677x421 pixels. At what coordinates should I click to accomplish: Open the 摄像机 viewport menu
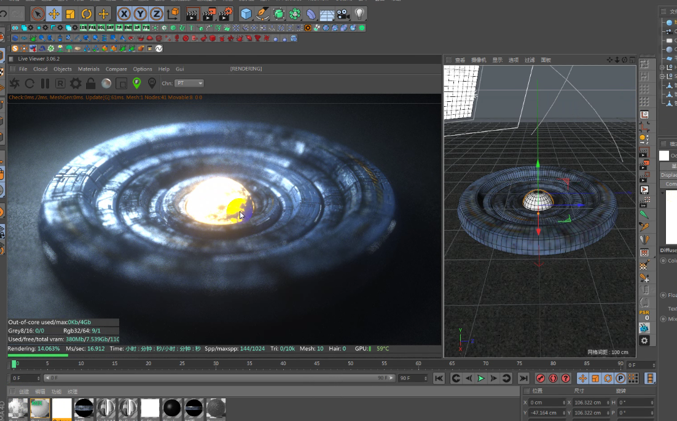point(479,59)
